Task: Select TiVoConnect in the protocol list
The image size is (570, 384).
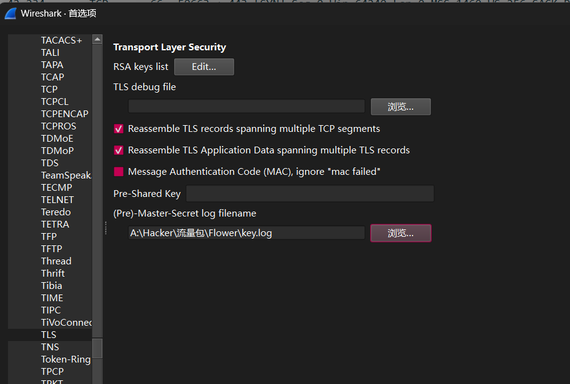Action: 66,323
